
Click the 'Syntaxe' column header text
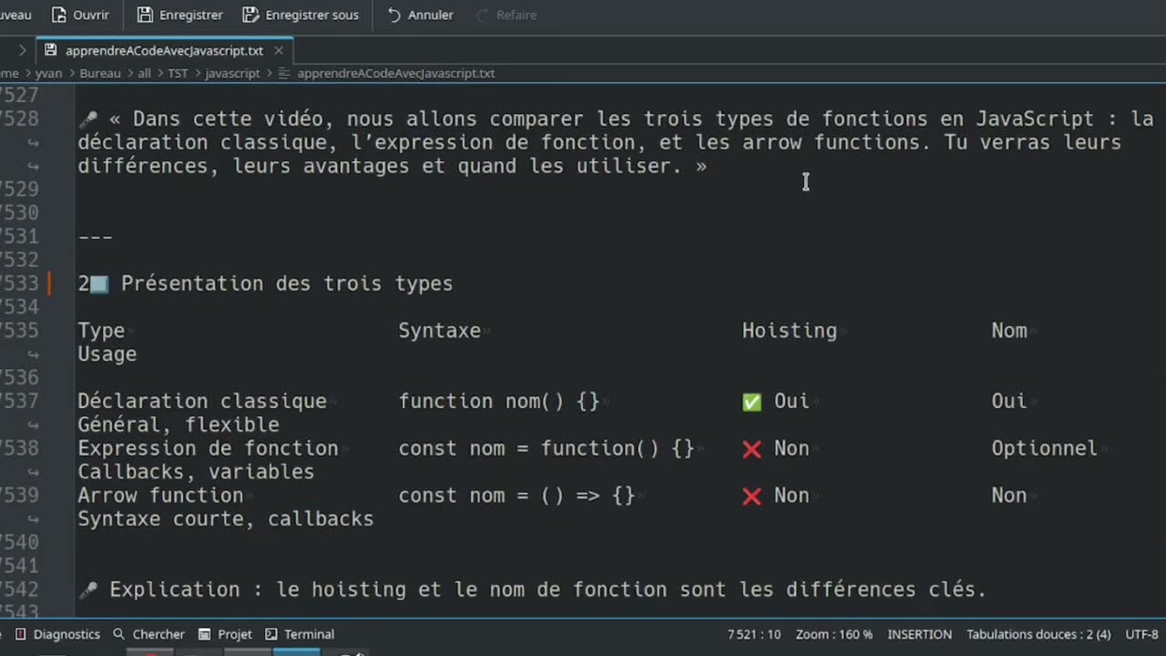[x=439, y=331]
